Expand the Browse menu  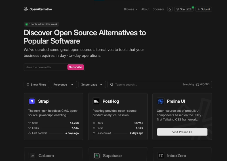(131, 9)
